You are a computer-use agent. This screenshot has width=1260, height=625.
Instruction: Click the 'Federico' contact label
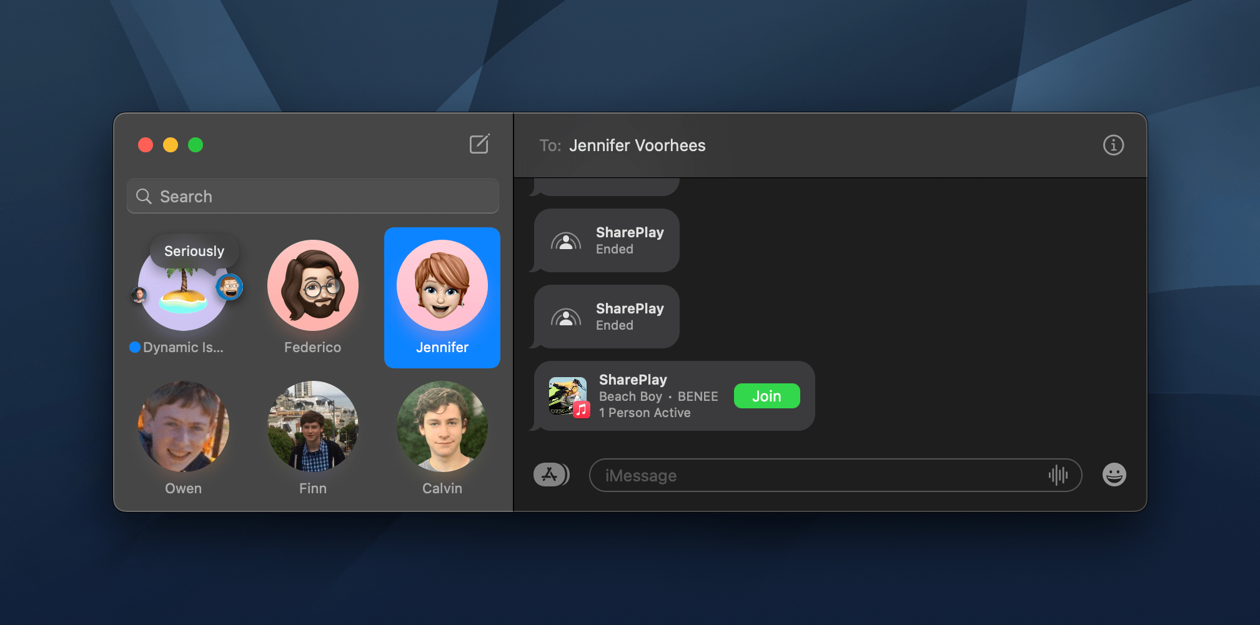pyautogui.click(x=312, y=347)
